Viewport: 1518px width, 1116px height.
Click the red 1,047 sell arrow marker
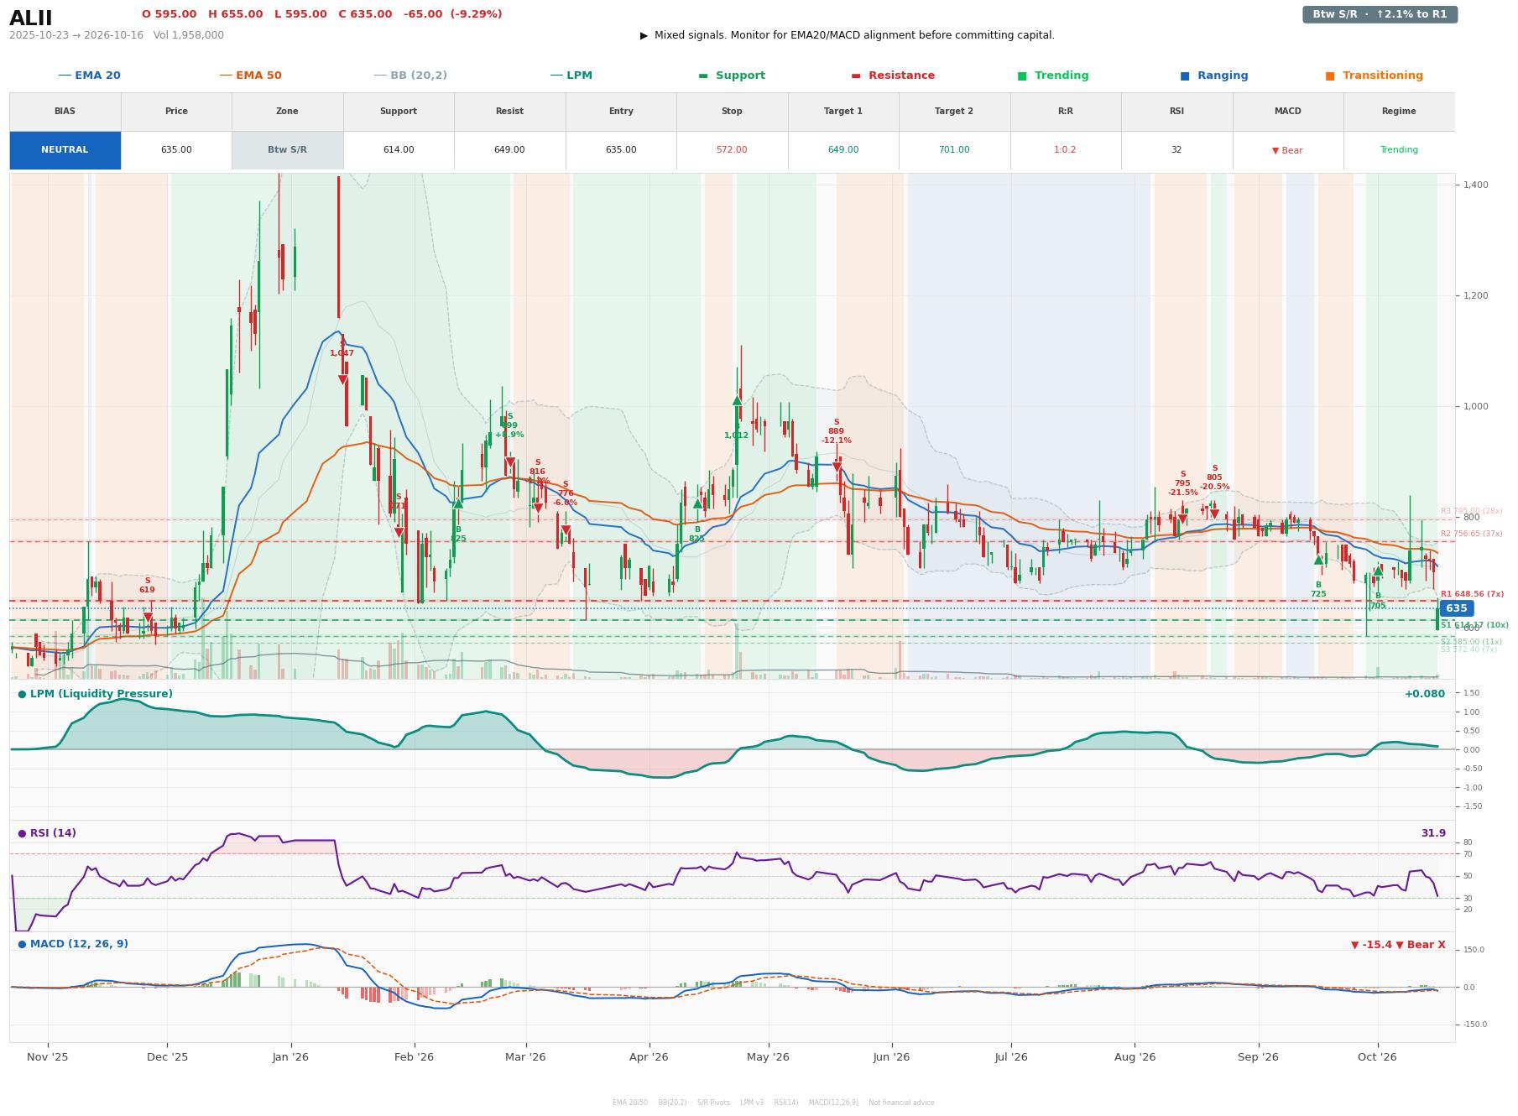point(342,380)
